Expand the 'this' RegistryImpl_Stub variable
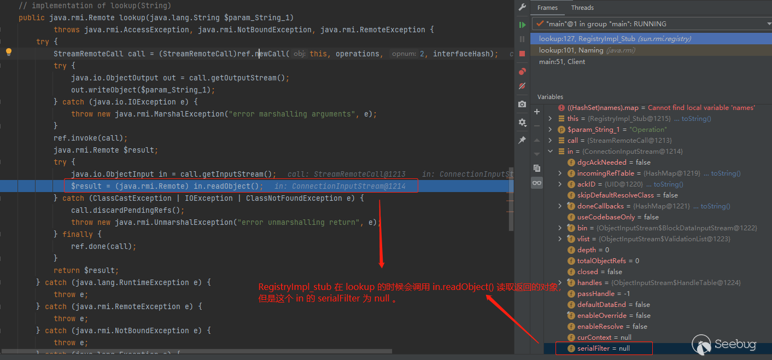 coord(551,119)
